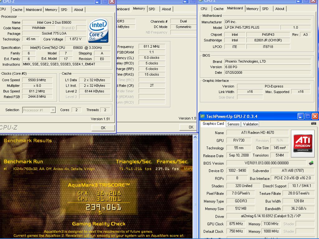Close the GPU-Z window
Viewport: 319px width, 239px height.
315,116
